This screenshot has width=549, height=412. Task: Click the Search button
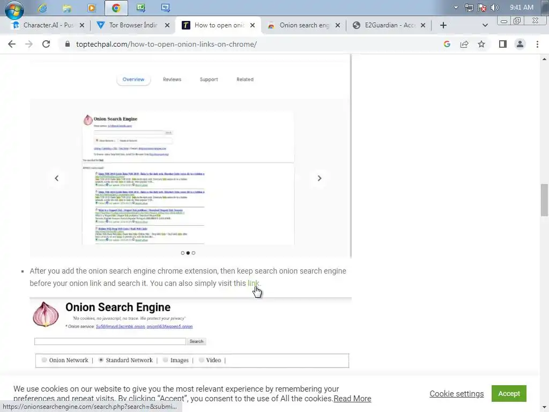(x=196, y=341)
